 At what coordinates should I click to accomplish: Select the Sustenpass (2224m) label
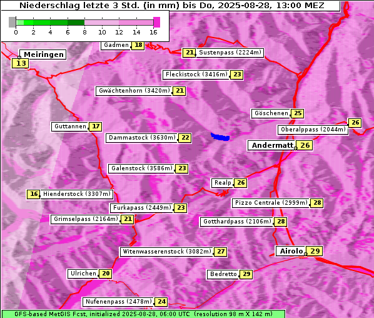pyautogui.click(x=230, y=53)
